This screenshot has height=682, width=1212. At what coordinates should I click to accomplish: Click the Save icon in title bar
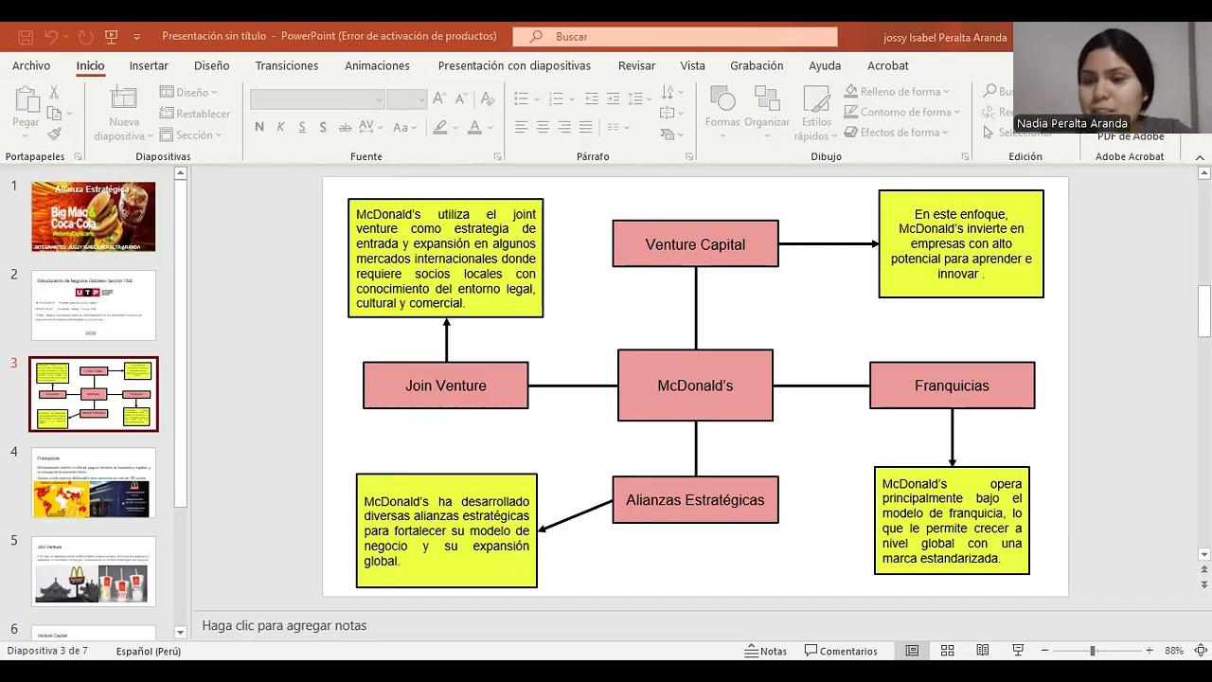pyautogui.click(x=26, y=37)
